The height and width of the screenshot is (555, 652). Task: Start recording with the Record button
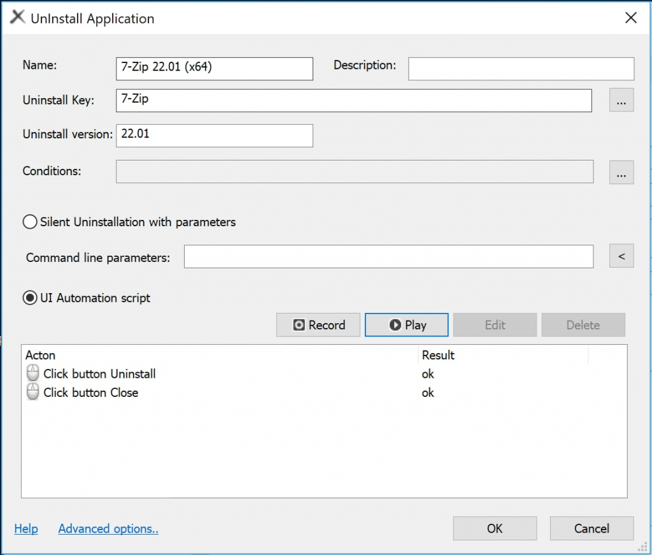pyautogui.click(x=318, y=325)
